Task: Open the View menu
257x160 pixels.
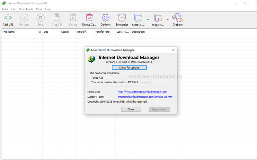Action: (39, 9)
